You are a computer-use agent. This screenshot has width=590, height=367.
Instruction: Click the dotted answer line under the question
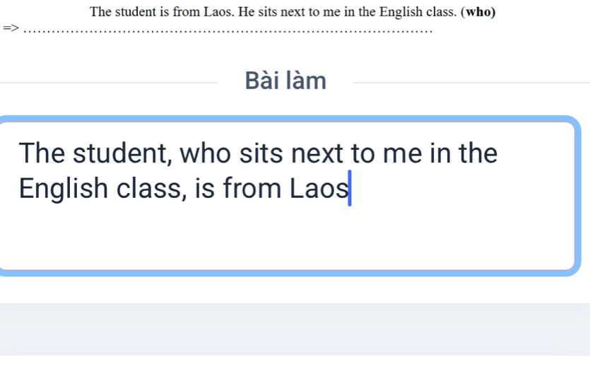226,31
